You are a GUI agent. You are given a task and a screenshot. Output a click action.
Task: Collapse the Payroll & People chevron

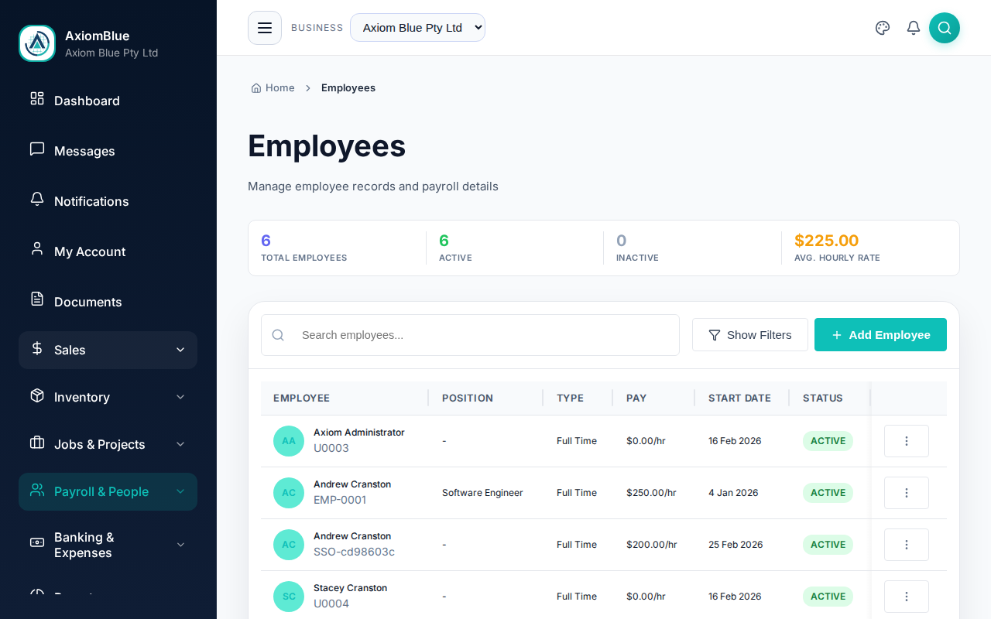pyautogui.click(x=180, y=491)
